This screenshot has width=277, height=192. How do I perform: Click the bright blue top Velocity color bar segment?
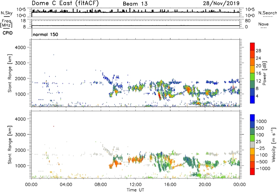(x=252, y=118)
